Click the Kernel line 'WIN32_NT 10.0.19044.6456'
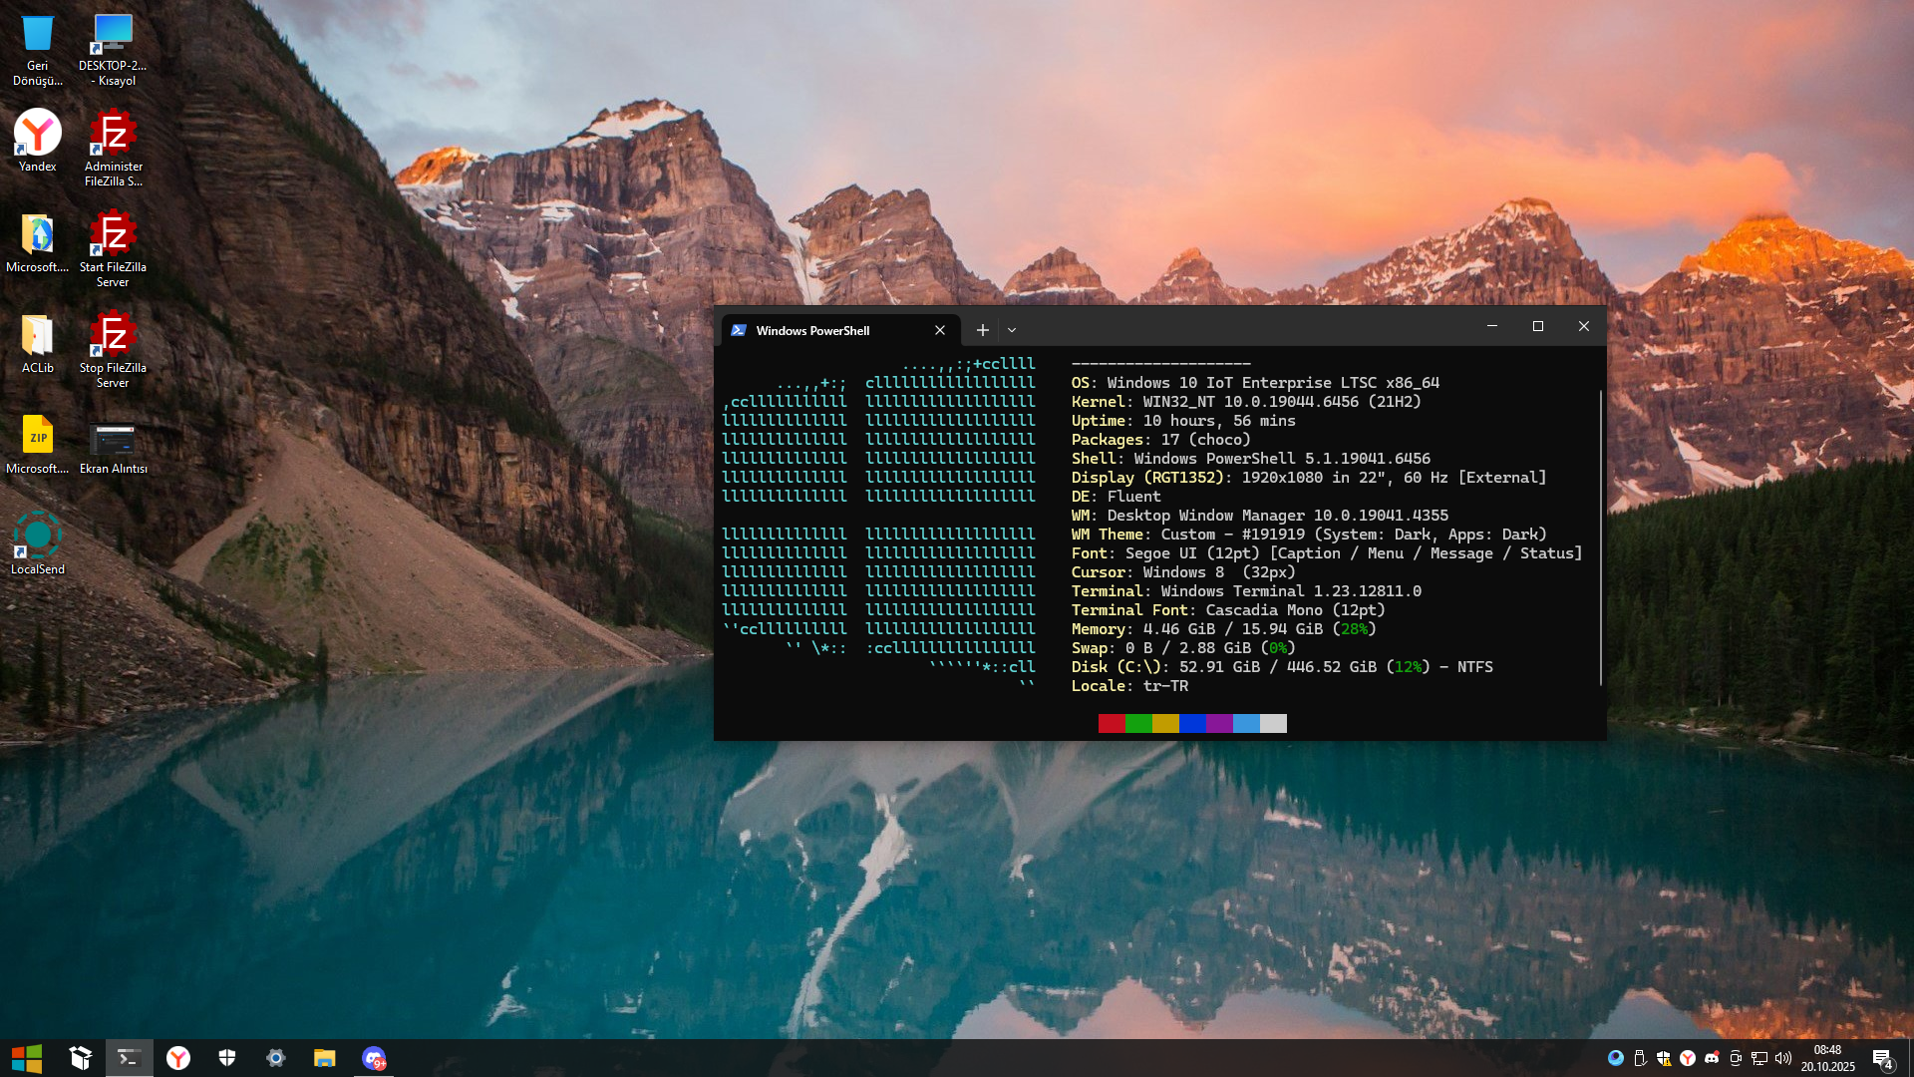This screenshot has width=1914, height=1077. 1246,402
